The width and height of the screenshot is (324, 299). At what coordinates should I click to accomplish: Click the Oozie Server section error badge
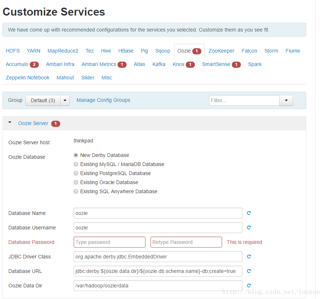click(56, 124)
